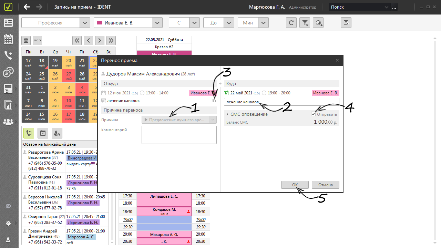Click the today calendar icon button
Viewport: 441px width, 248px height.
pyautogui.click(x=26, y=40)
